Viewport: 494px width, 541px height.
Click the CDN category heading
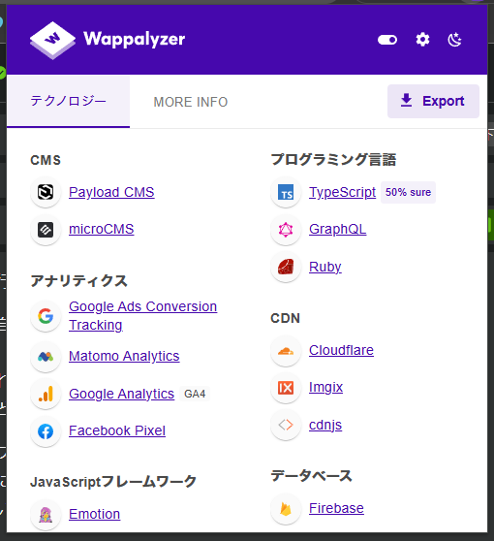286,318
